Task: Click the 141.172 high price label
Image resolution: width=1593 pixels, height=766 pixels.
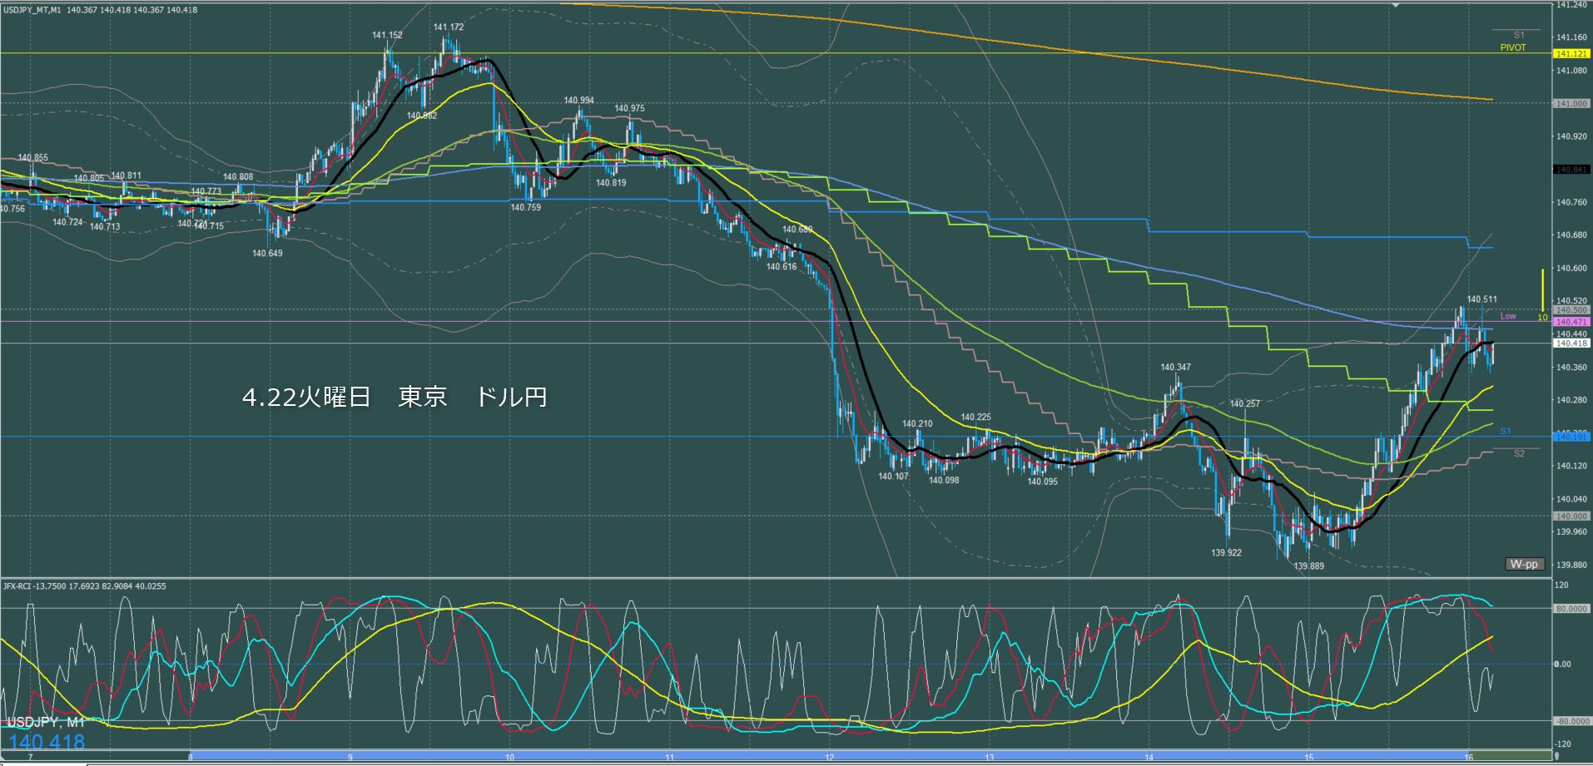Action: [x=449, y=27]
